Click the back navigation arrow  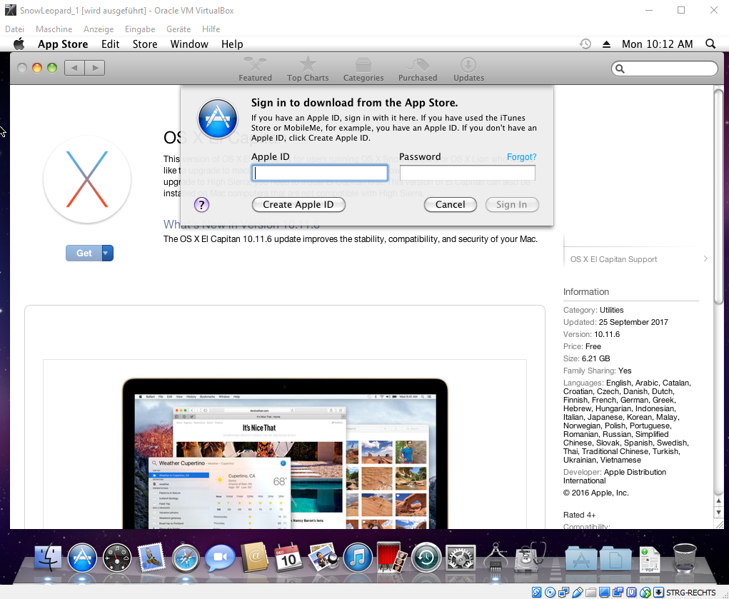74,68
